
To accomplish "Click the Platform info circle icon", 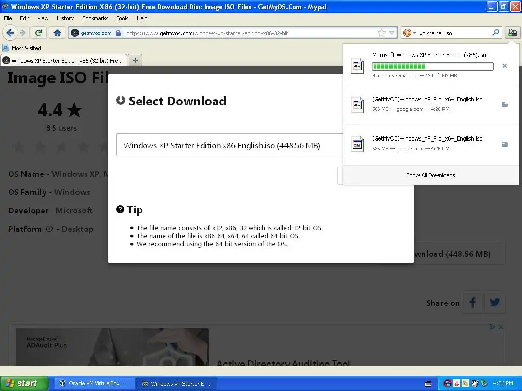I will (x=49, y=229).
